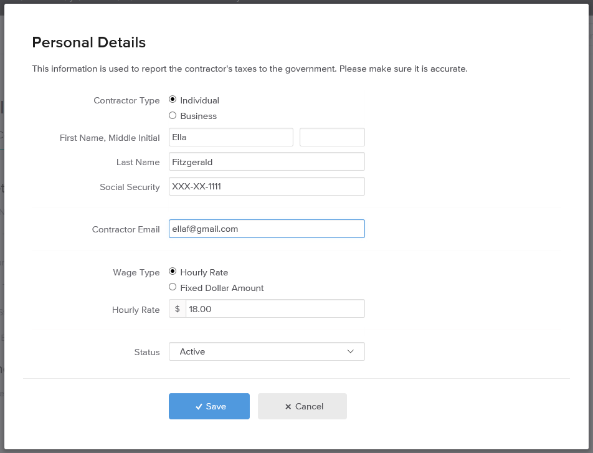Click the Last Name field with Fitzgerald
Screen dimensions: 593x453
(266, 162)
